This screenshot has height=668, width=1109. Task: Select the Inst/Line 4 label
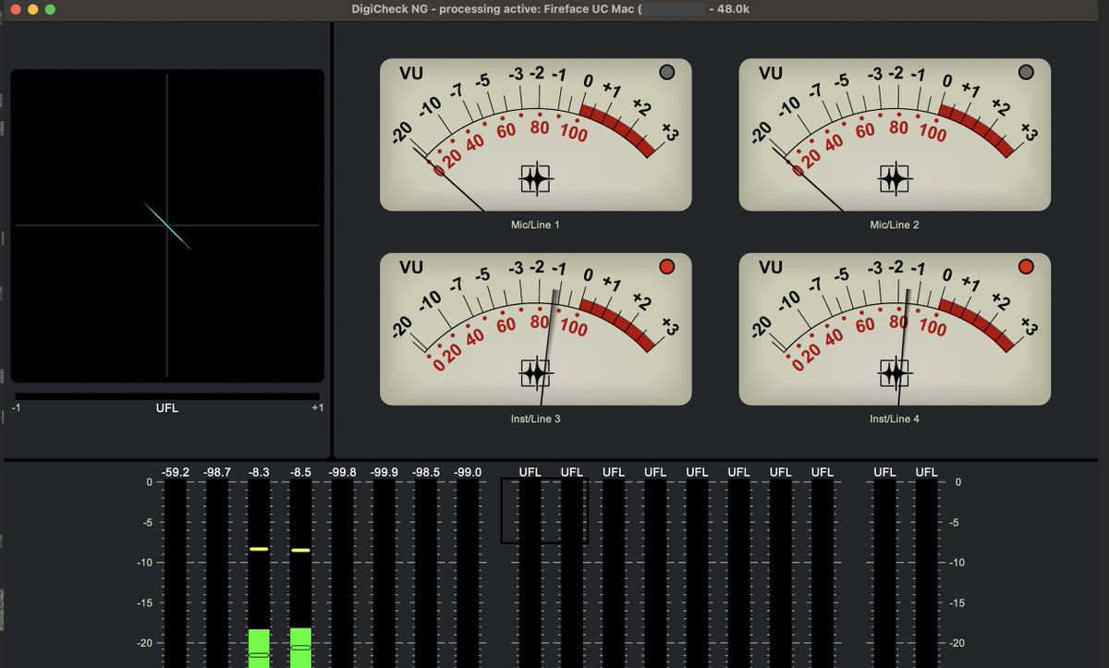tap(894, 419)
